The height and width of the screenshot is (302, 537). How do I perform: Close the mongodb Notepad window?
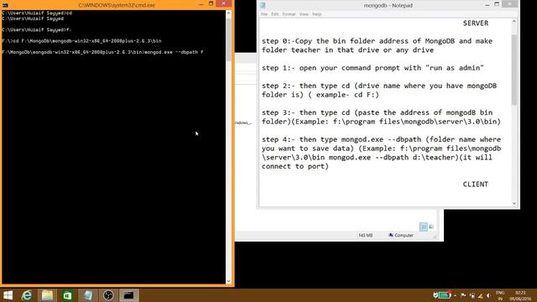point(509,4)
